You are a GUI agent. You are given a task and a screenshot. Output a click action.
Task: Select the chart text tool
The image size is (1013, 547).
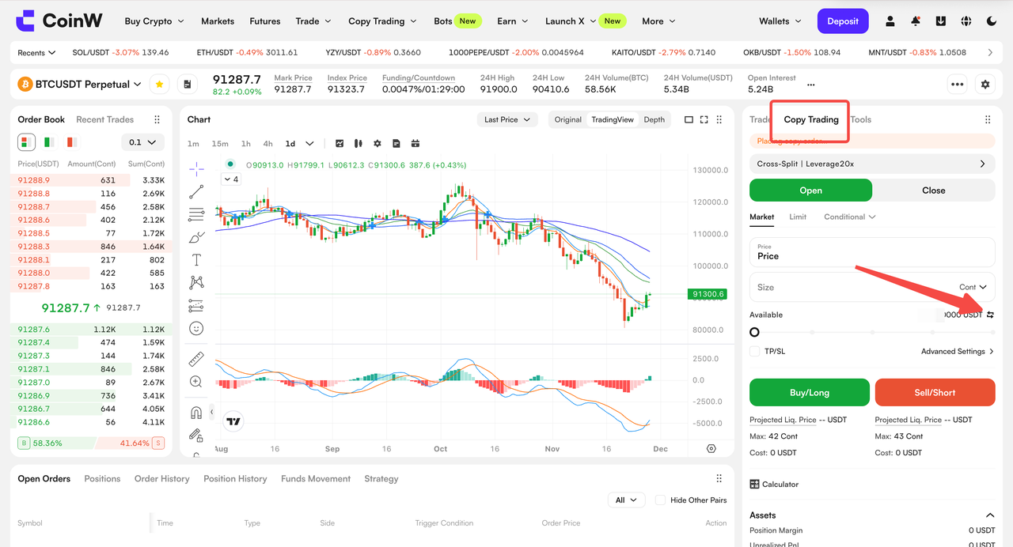[x=196, y=260]
